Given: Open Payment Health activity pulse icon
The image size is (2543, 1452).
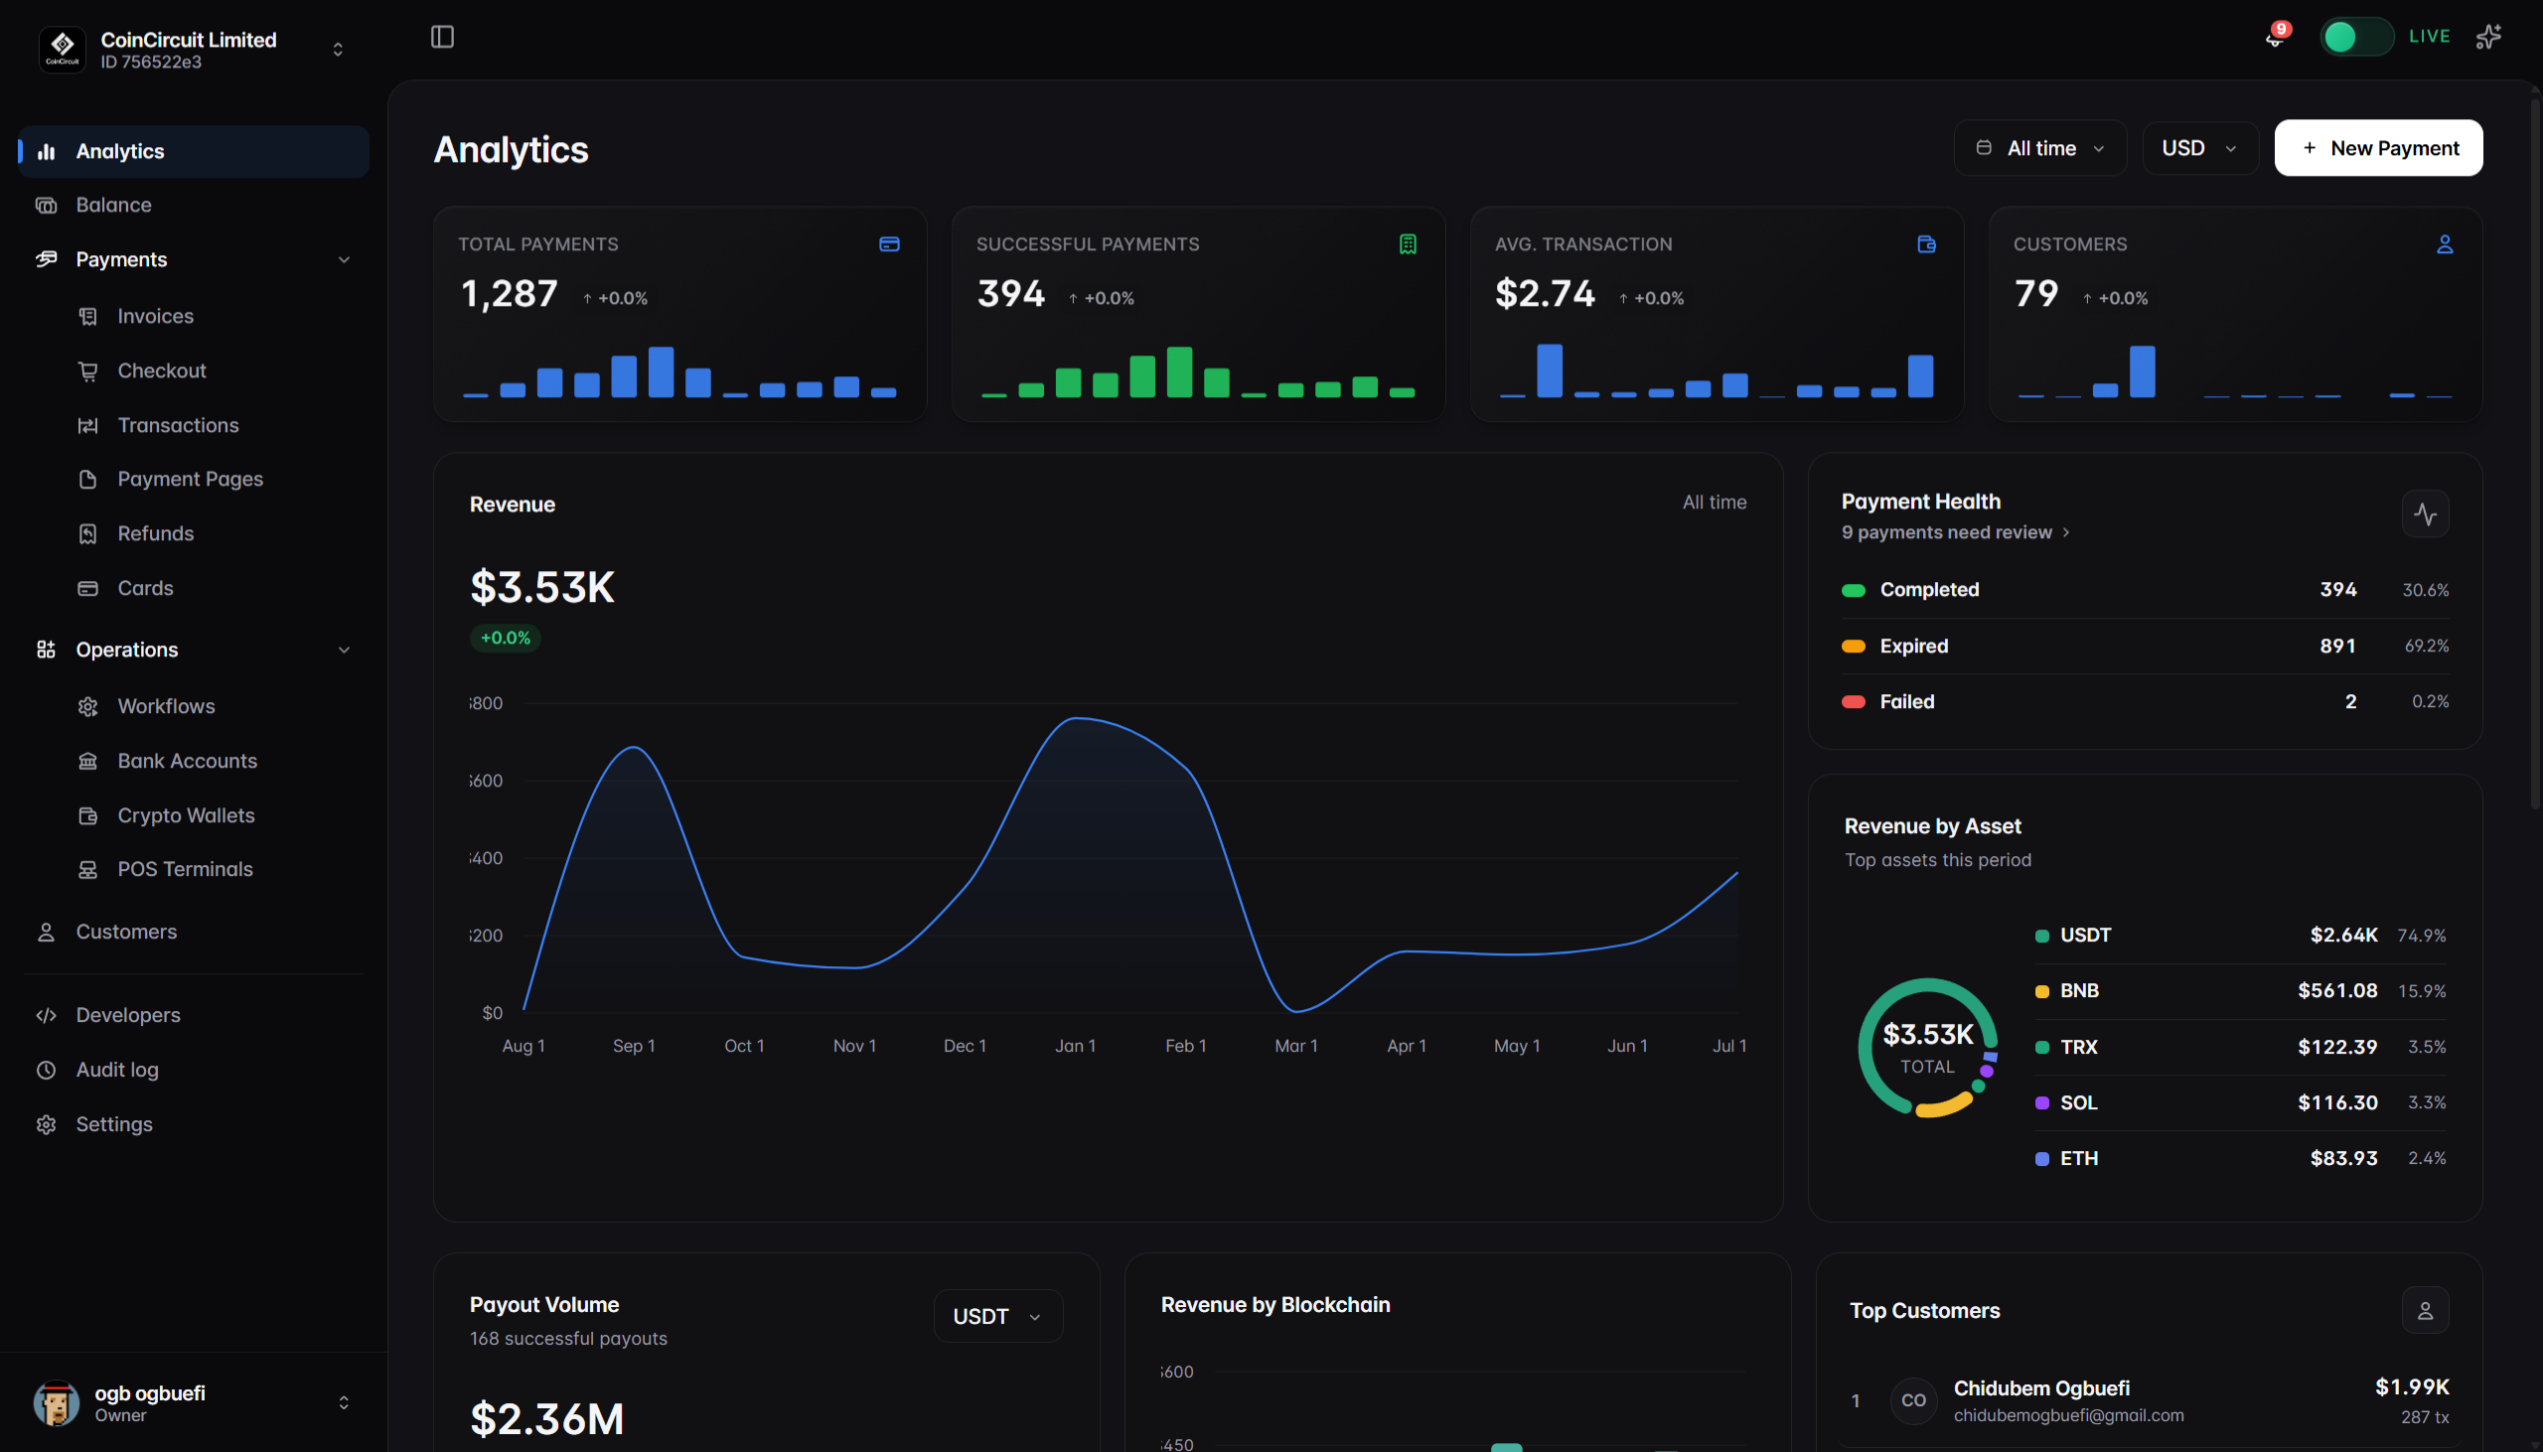Looking at the screenshot, I should tap(2425, 513).
